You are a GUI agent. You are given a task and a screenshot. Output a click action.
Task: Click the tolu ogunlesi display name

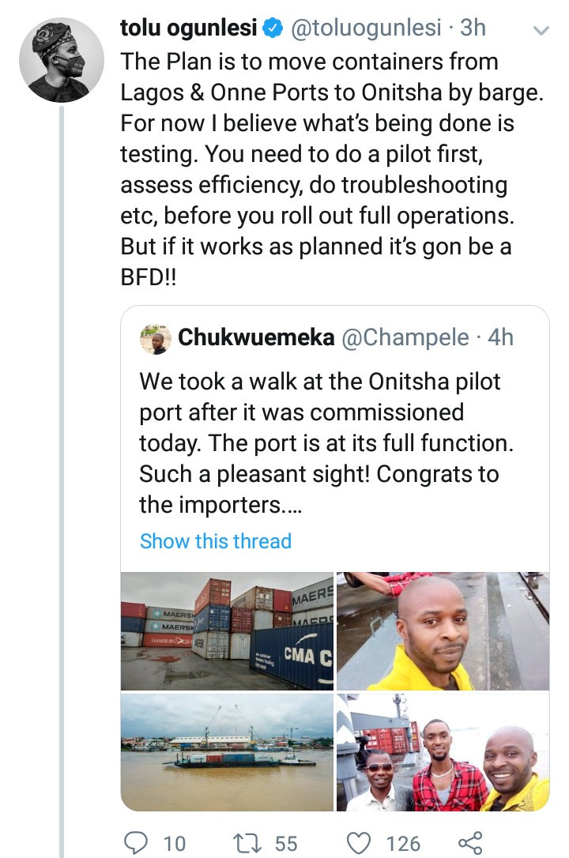[188, 28]
